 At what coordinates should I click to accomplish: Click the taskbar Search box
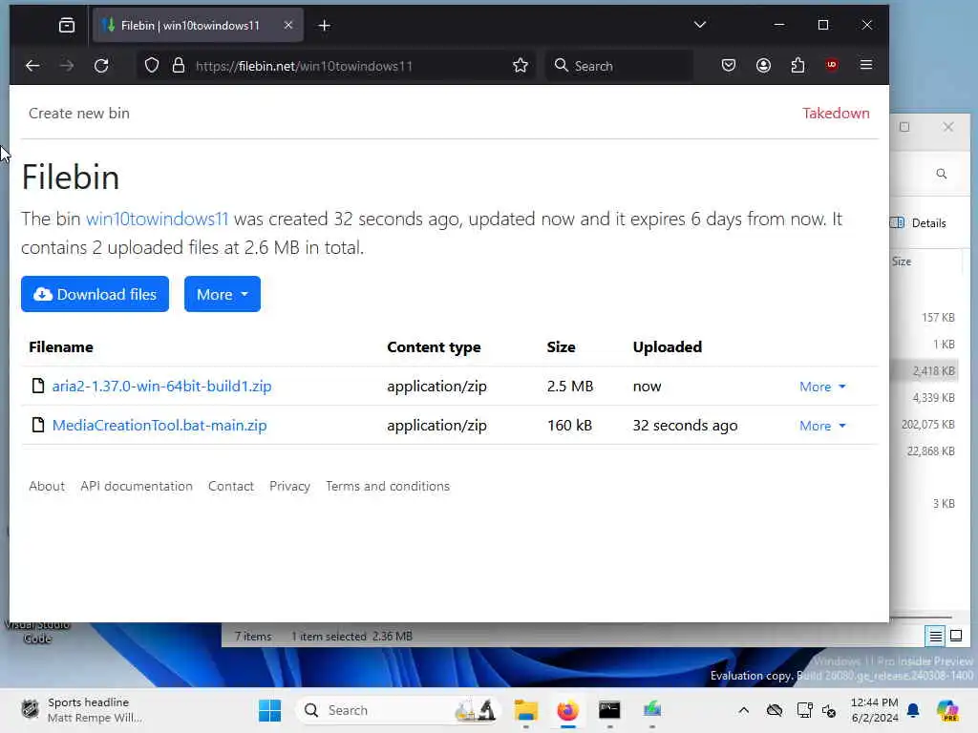pyautogui.click(x=399, y=710)
